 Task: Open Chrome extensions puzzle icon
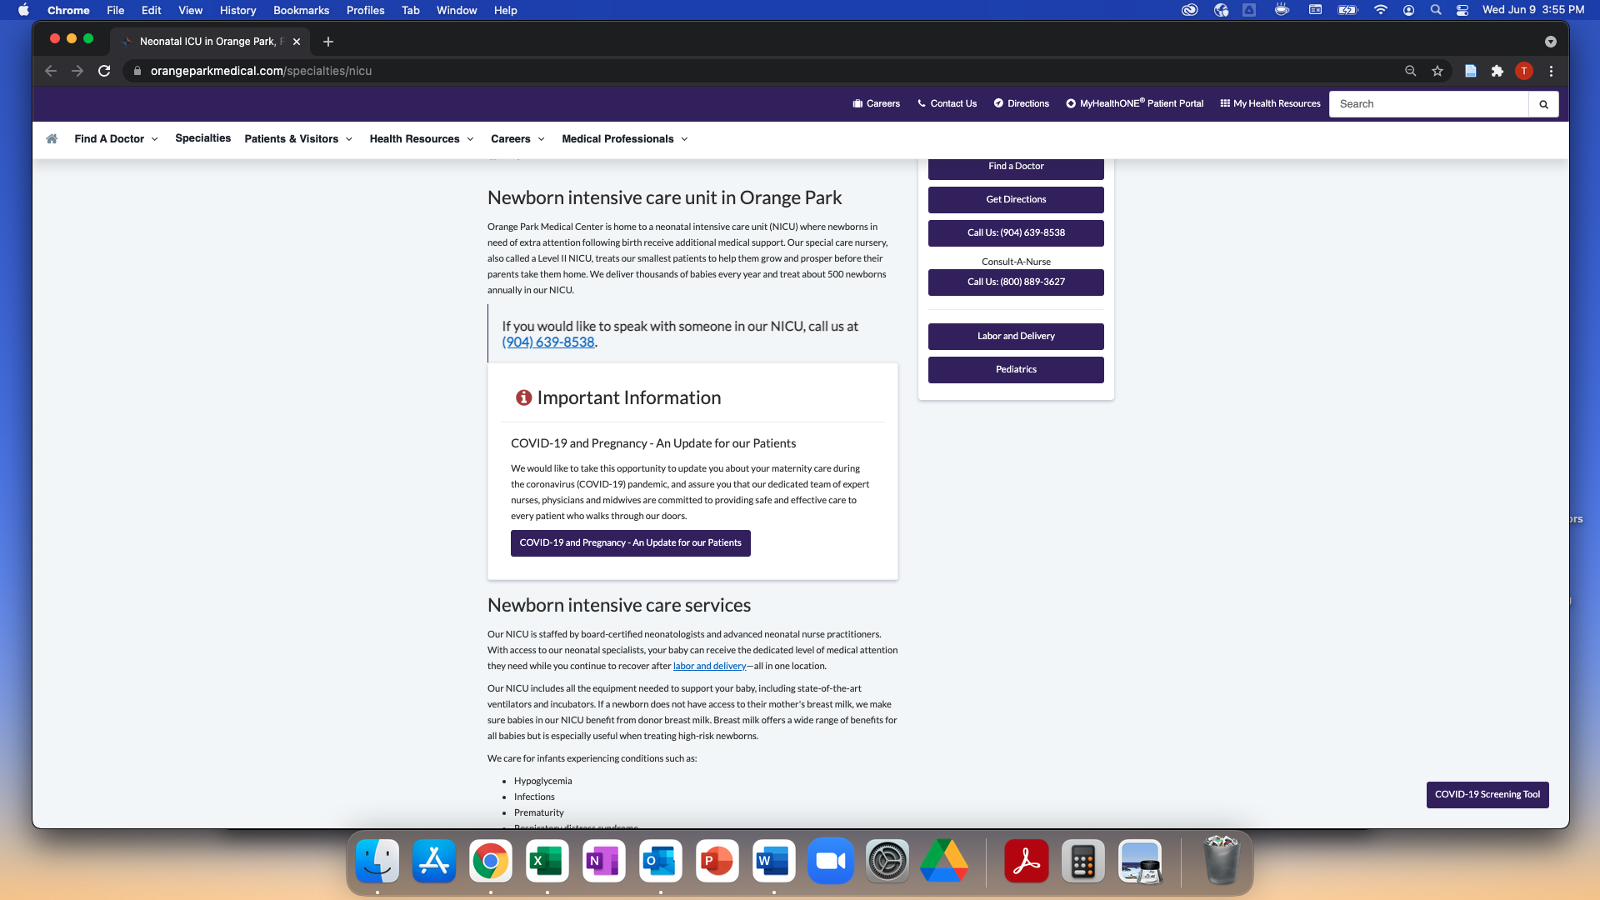(x=1497, y=71)
